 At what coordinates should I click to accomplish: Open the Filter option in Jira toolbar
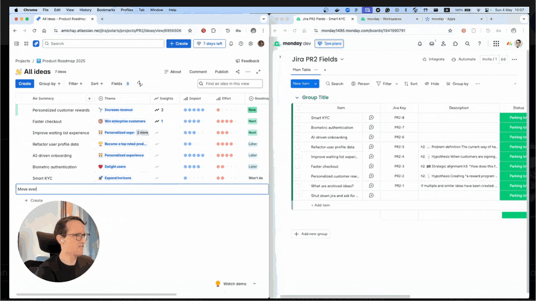click(x=75, y=84)
